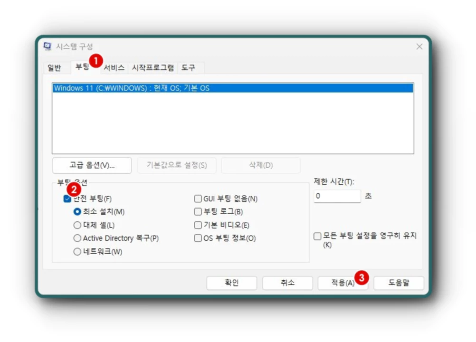Click the 제한 시간(T) timeout input field
This screenshot has width=476, height=342.
click(x=337, y=196)
